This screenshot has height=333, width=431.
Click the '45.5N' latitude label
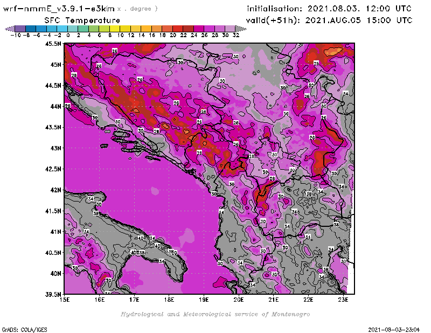(x=53, y=44)
